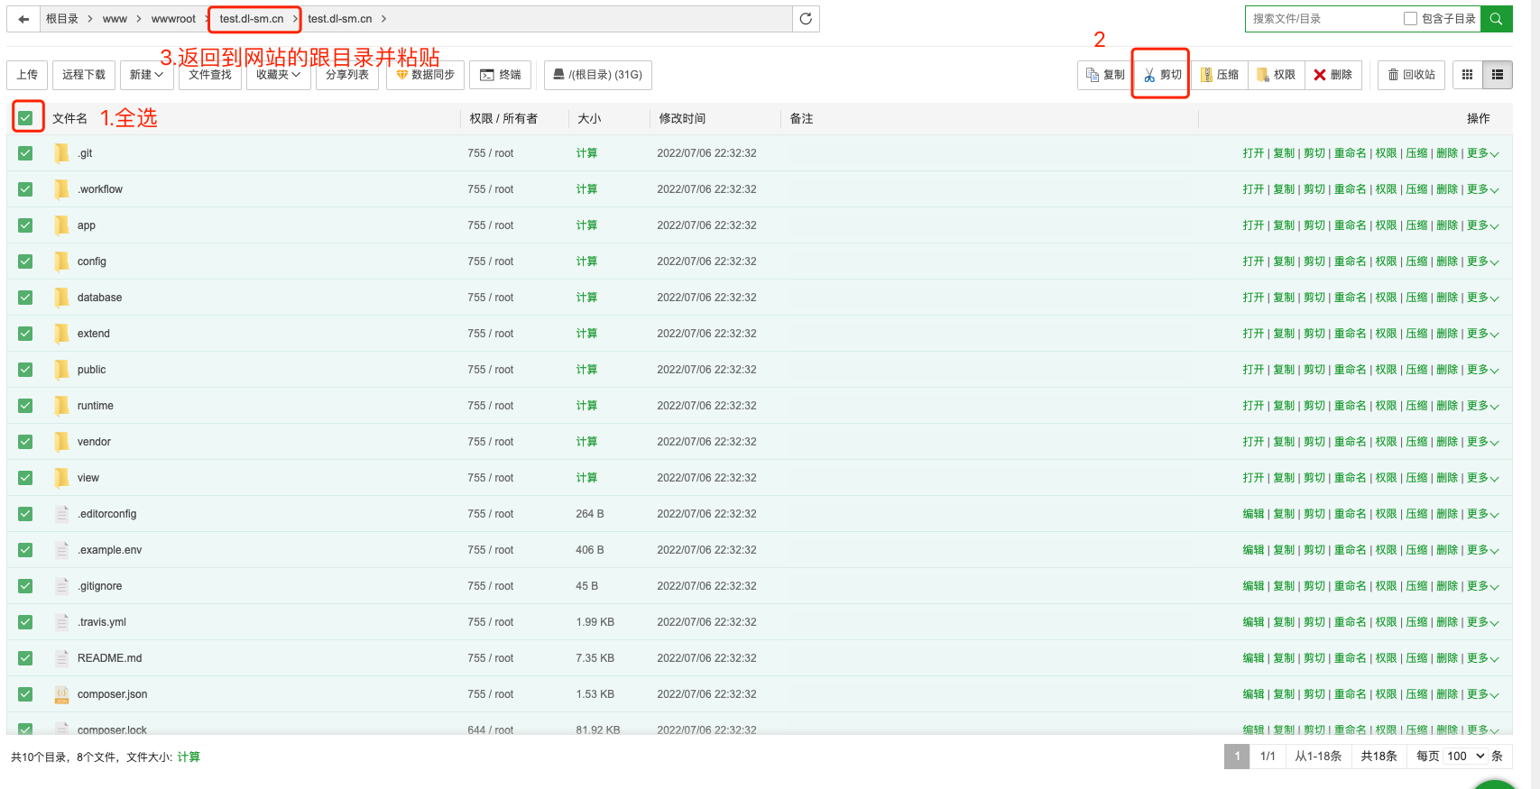Switch to grid view layout
The image size is (1540, 789).
(1467, 75)
